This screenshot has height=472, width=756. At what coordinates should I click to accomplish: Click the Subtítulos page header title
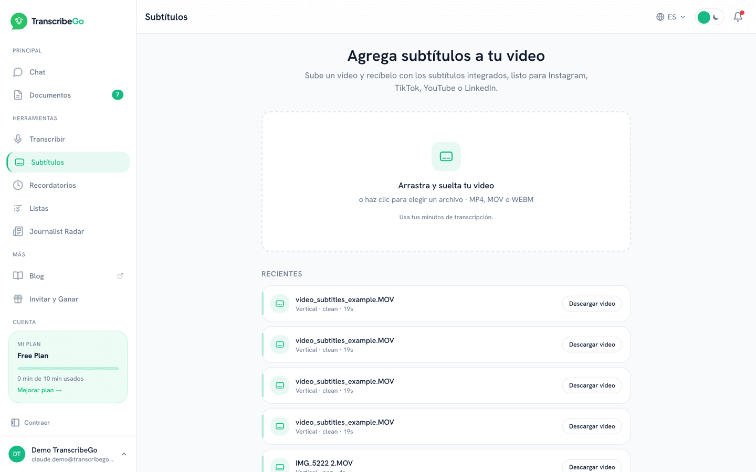click(x=166, y=17)
